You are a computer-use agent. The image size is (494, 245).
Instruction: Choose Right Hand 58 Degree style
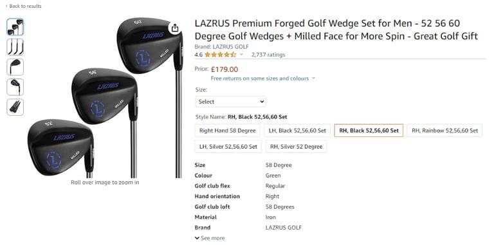(x=228, y=131)
